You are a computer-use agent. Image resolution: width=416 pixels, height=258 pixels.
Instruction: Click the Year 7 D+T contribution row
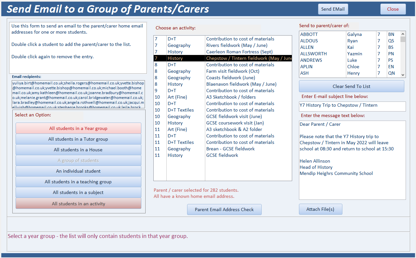point(223,39)
